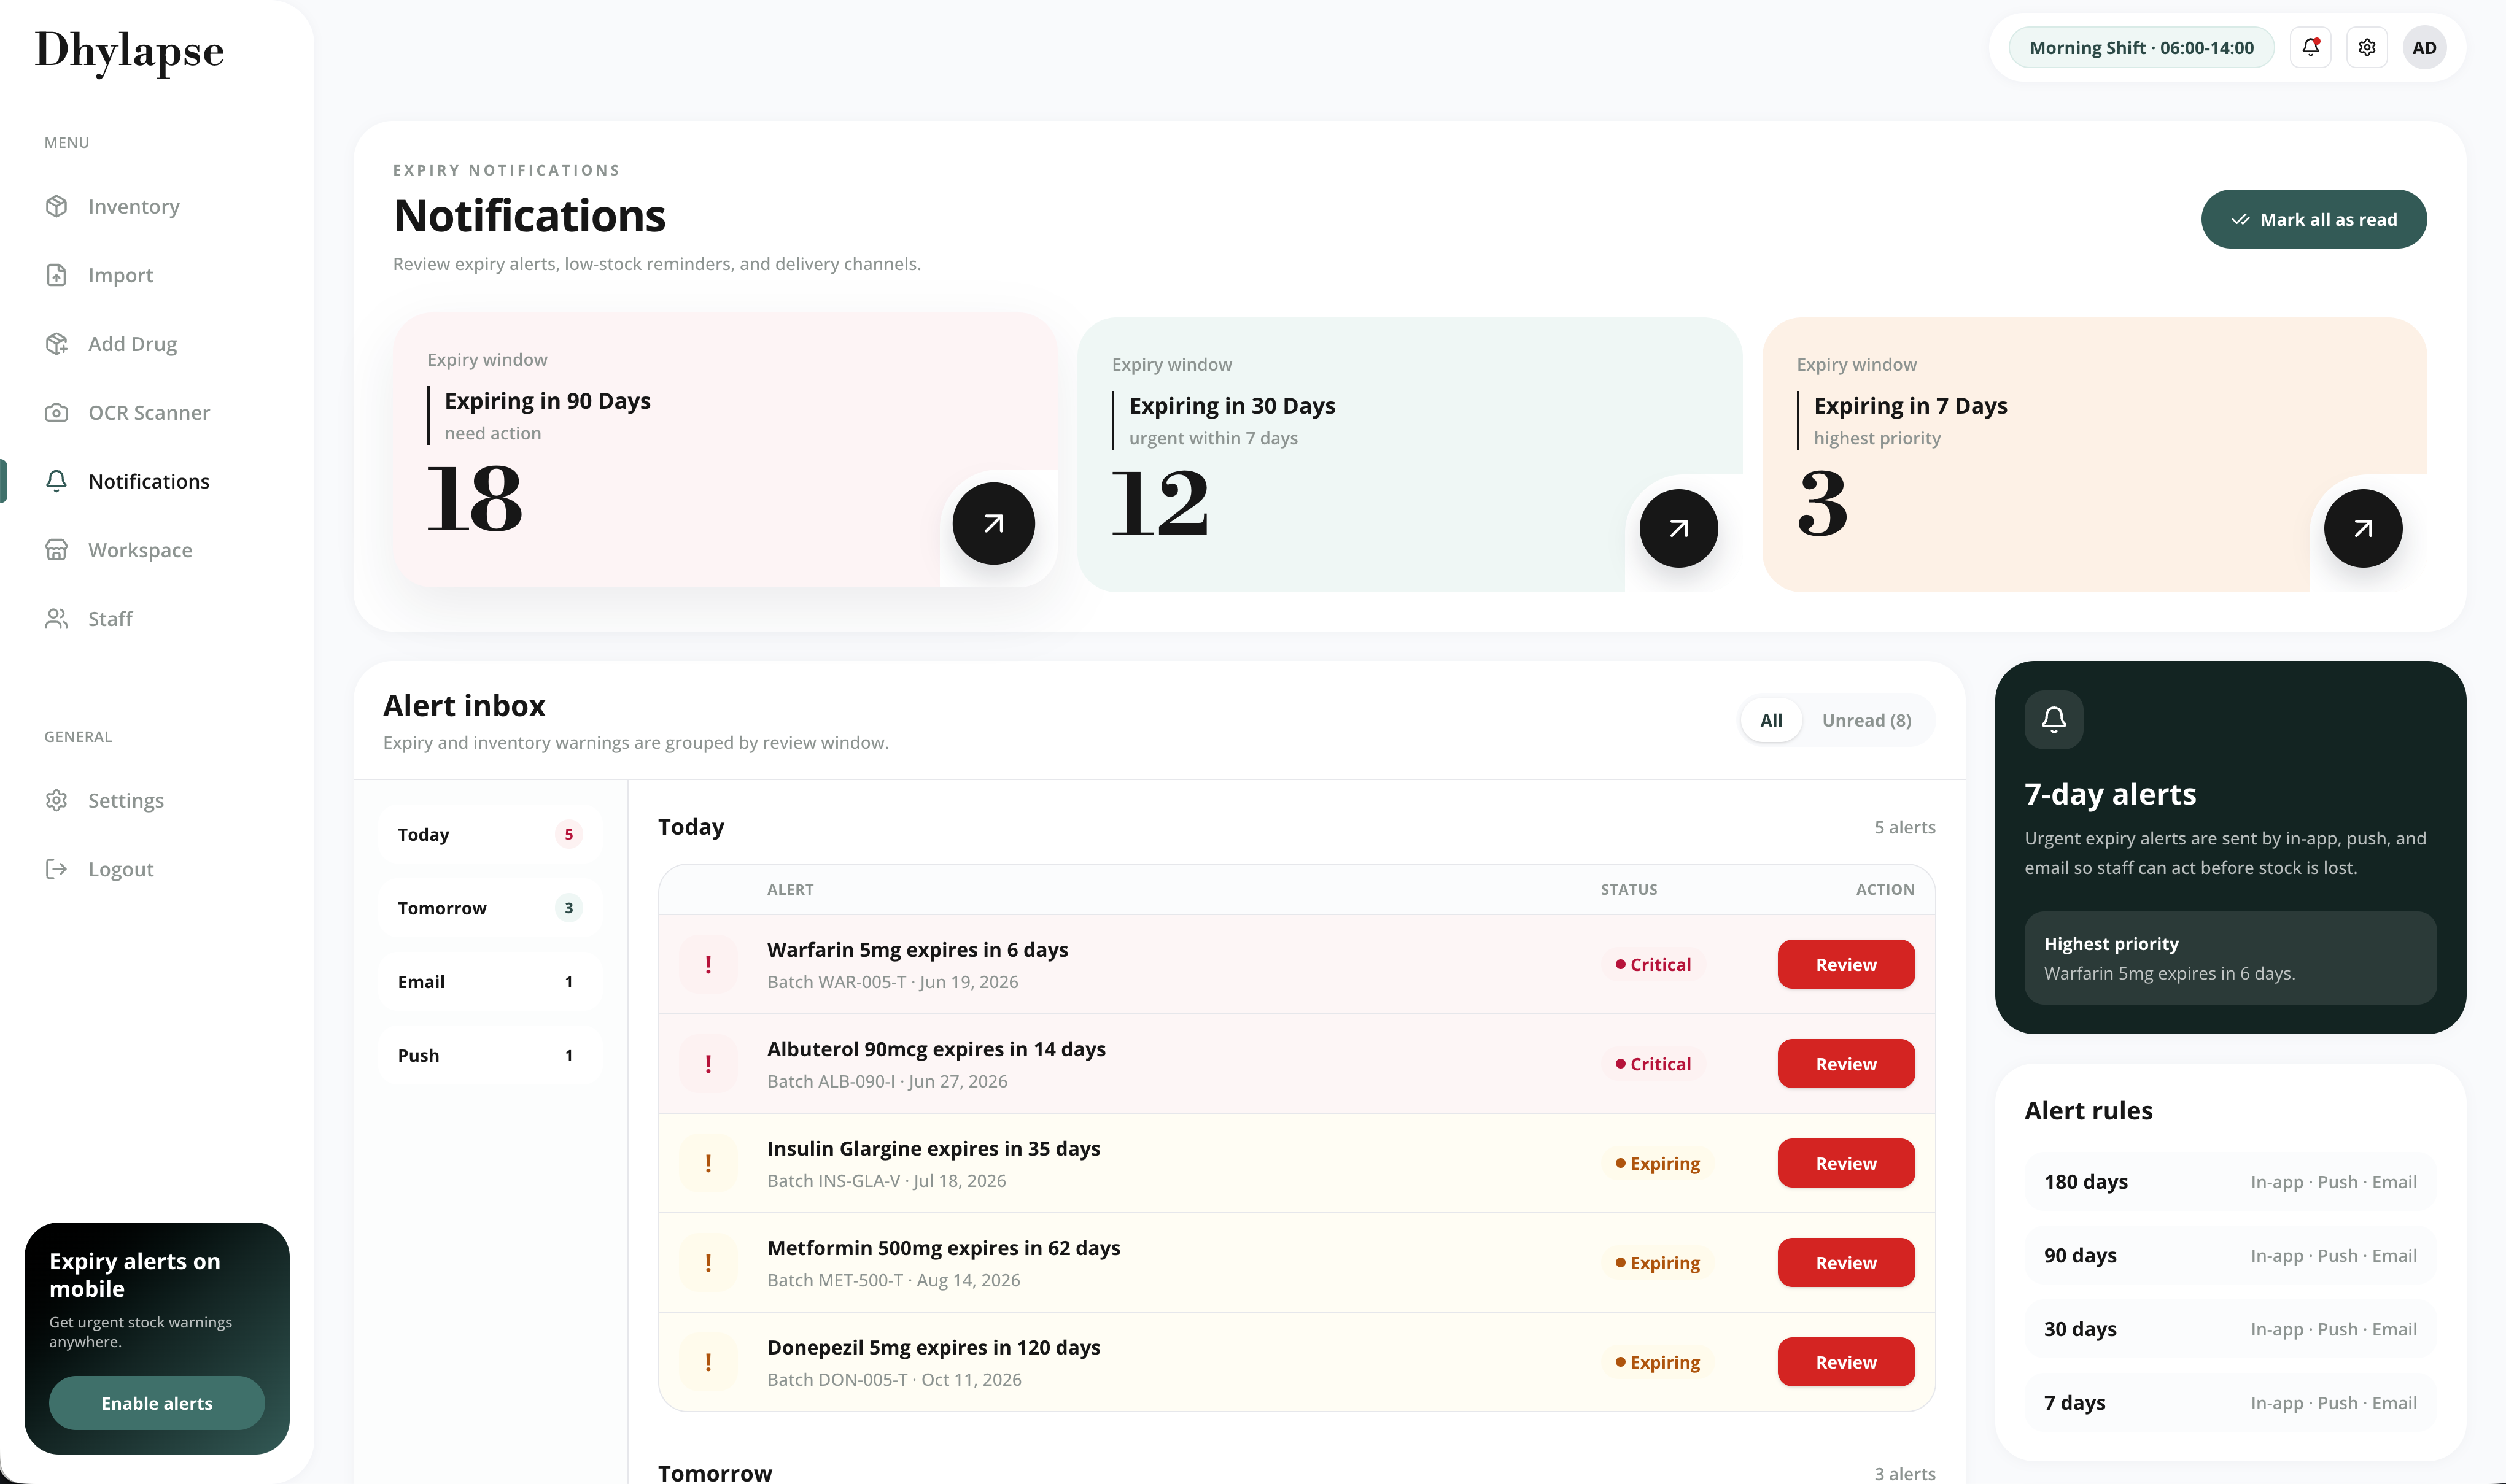2506x1484 pixels.
Task: Click the Add Drug package icon
Action: (57, 344)
